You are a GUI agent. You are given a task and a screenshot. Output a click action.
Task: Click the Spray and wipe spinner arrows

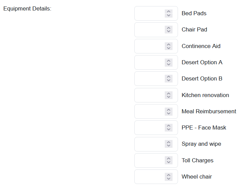point(168,144)
